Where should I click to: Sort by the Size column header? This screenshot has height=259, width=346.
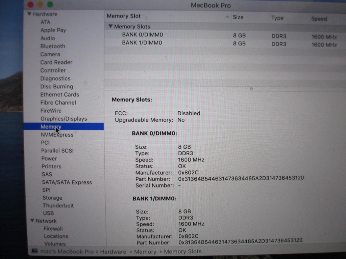238,17
